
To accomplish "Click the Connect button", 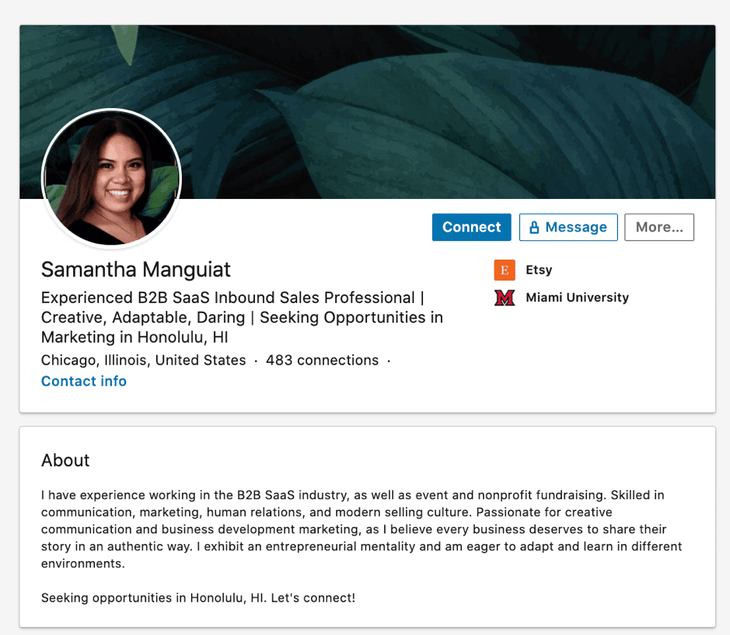I will (x=471, y=227).
